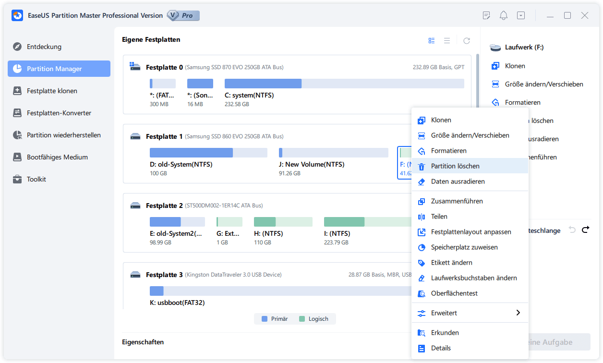Click the Teilen split icon in the menu

(422, 217)
